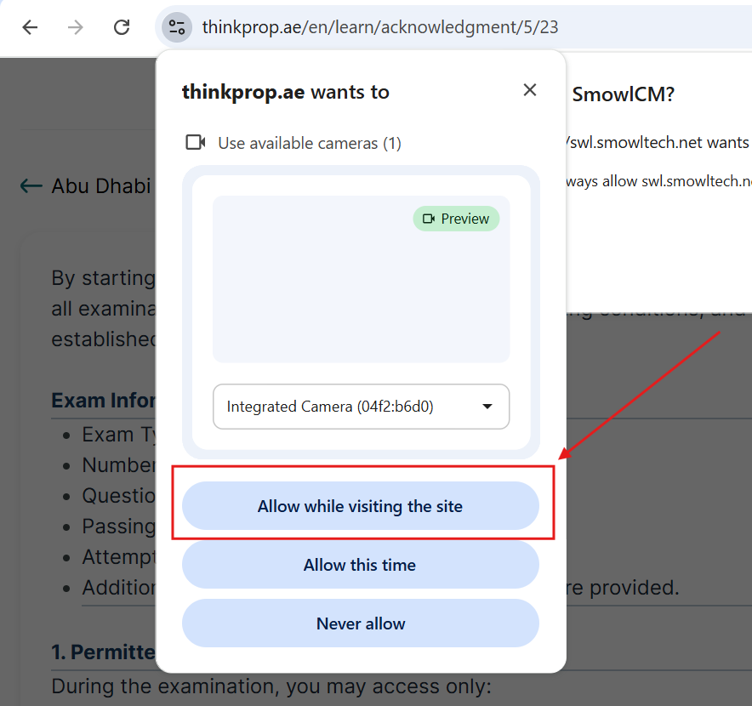Click the Use available cameras label

tap(310, 143)
